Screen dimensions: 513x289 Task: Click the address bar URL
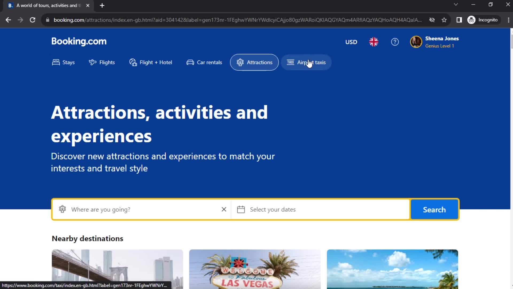238,20
